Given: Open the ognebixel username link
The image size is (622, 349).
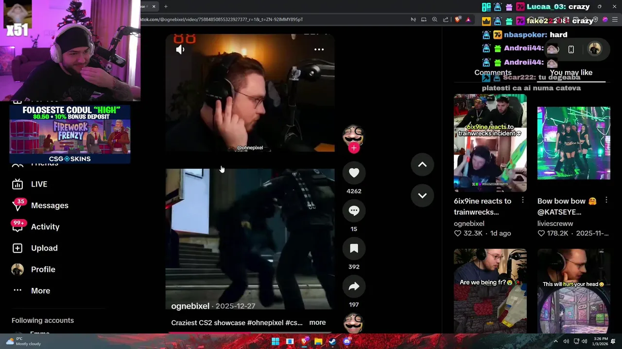Looking at the screenshot, I should pyautogui.click(x=190, y=306).
